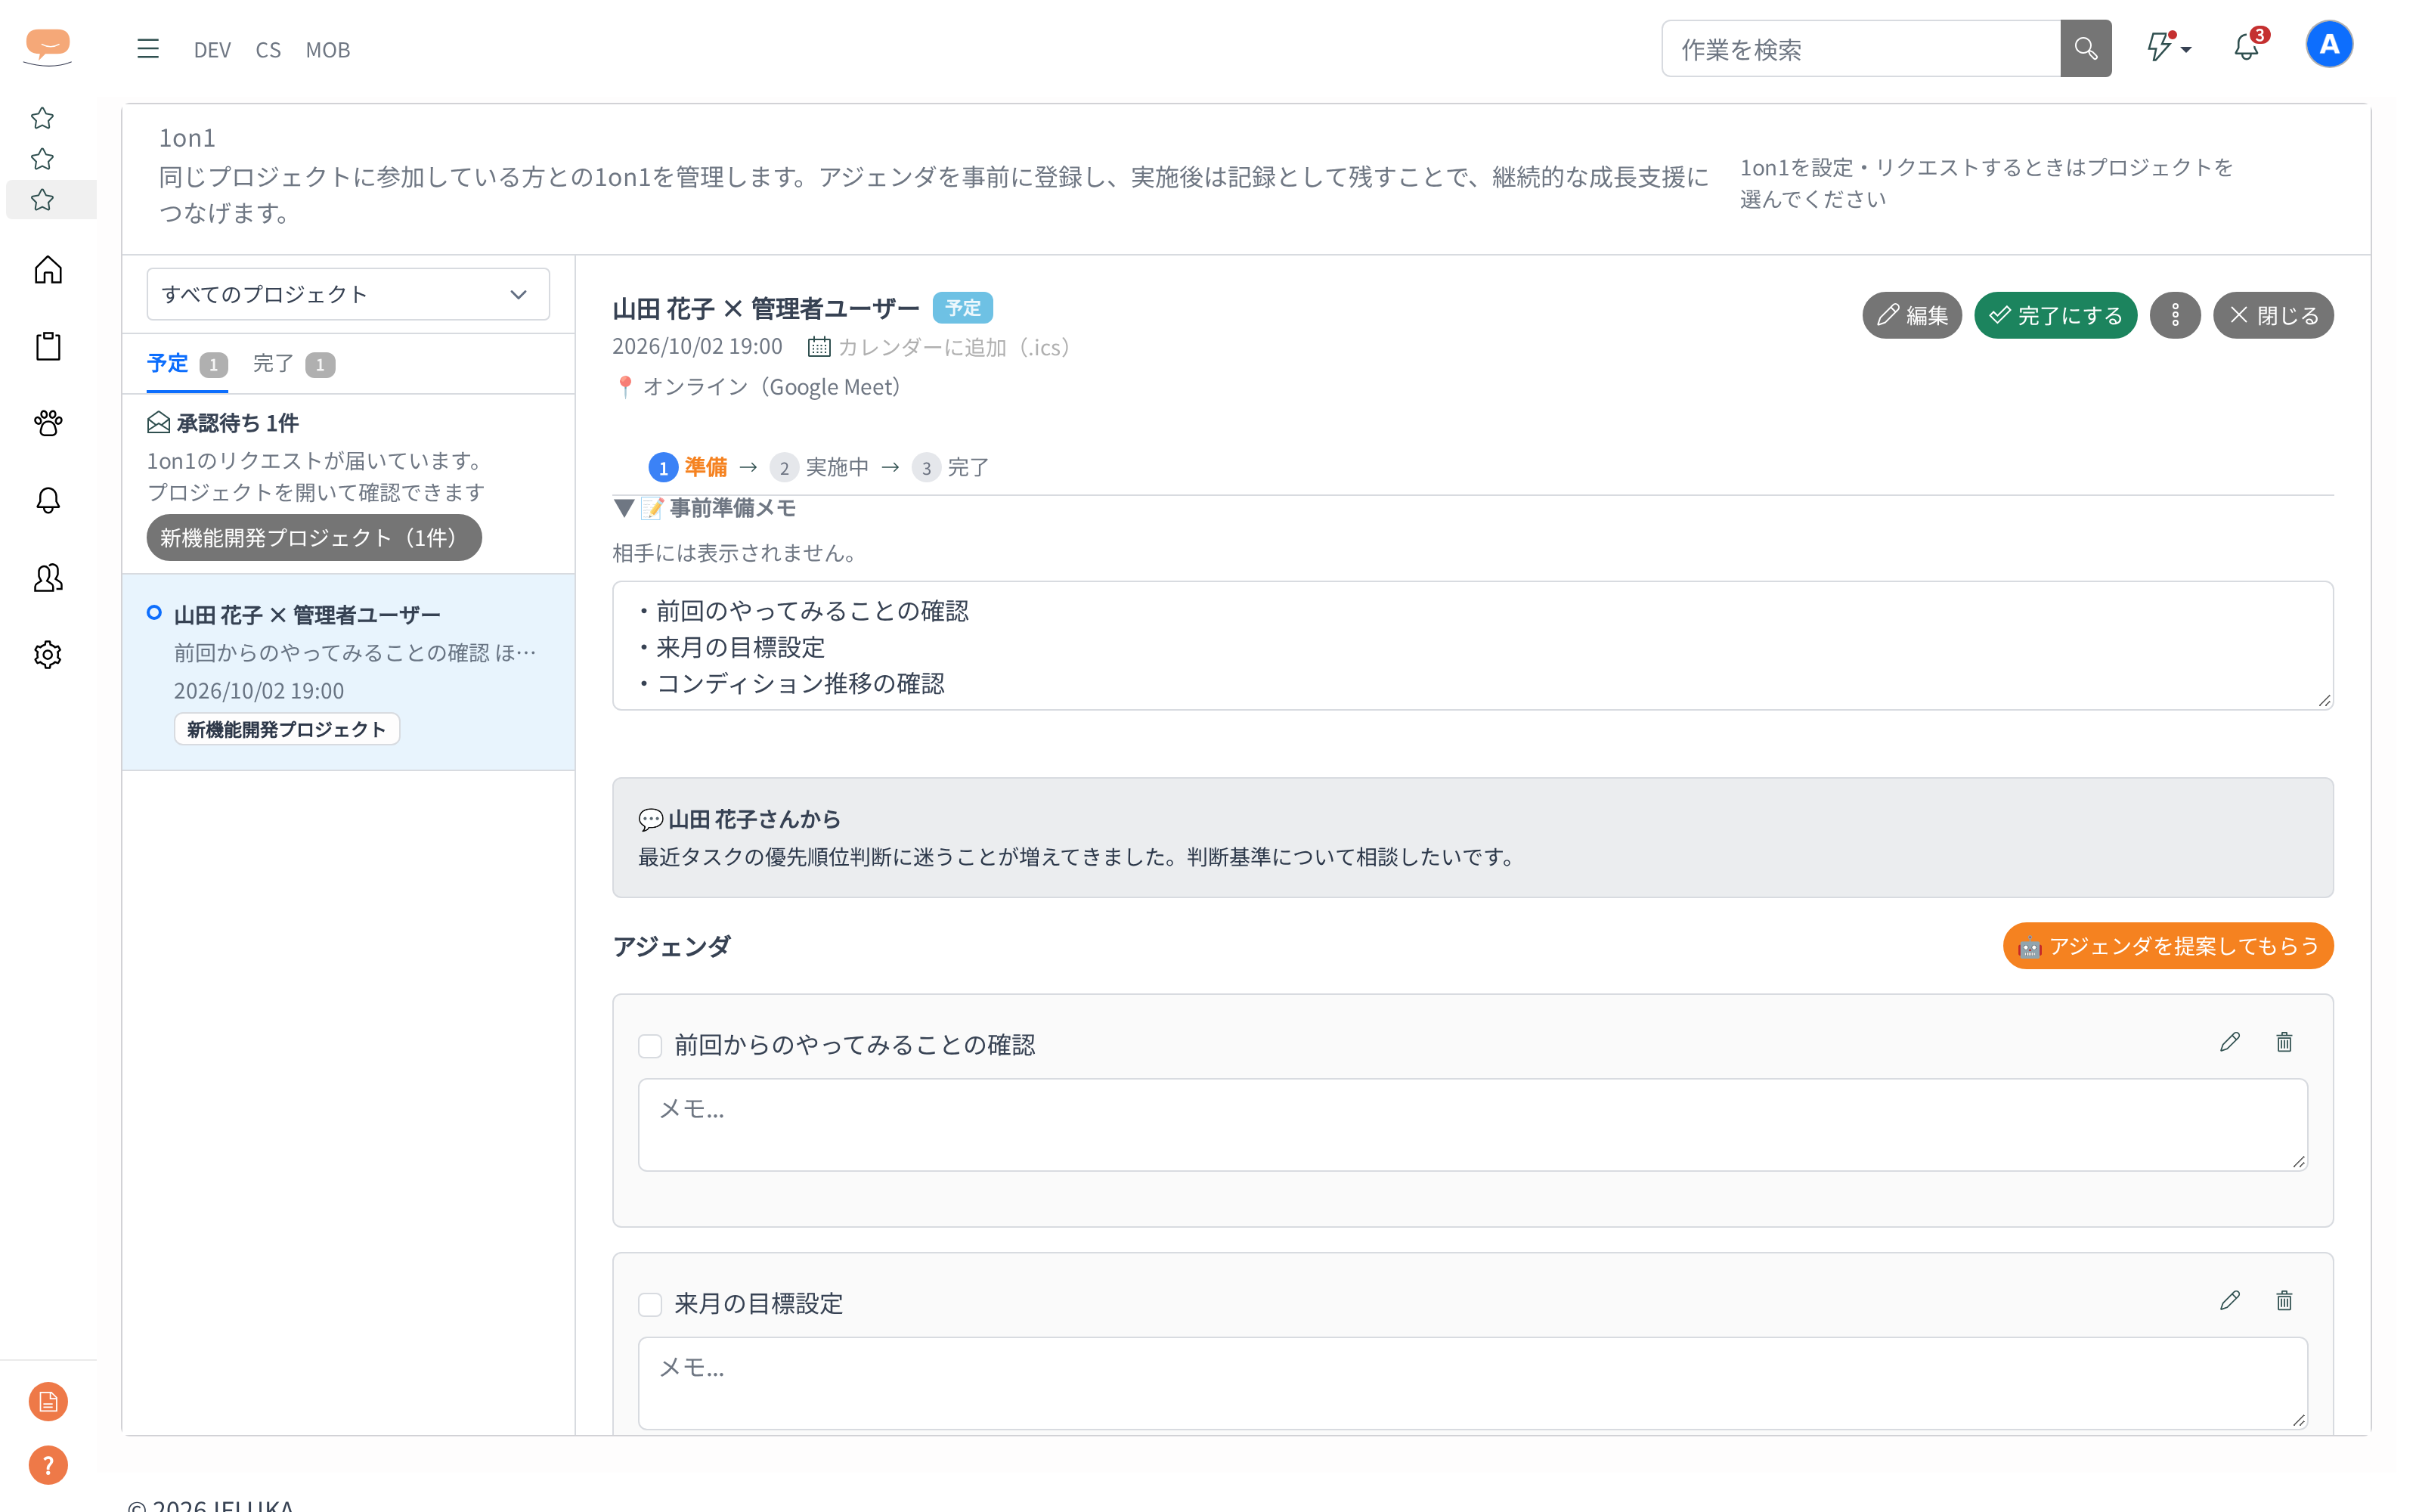Open the clipboard tasks icon in sidebar
Image resolution: width=2419 pixels, height=1512 pixels.
(x=48, y=346)
